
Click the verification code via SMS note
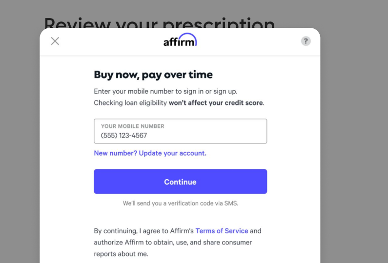(181, 203)
